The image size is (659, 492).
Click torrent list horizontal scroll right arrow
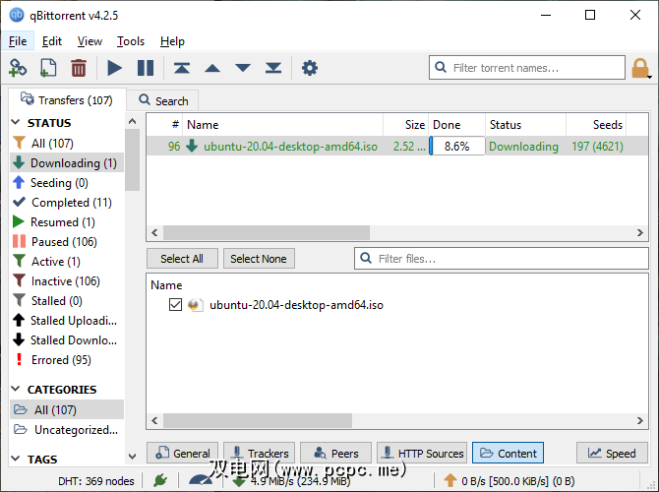(639, 232)
